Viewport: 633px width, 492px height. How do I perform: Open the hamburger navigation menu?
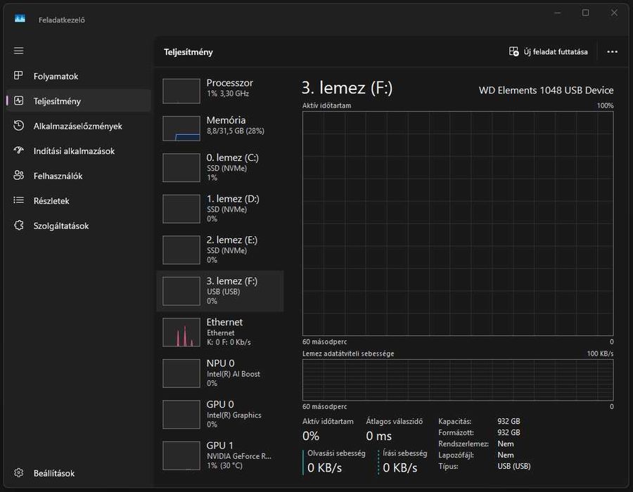(x=18, y=51)
